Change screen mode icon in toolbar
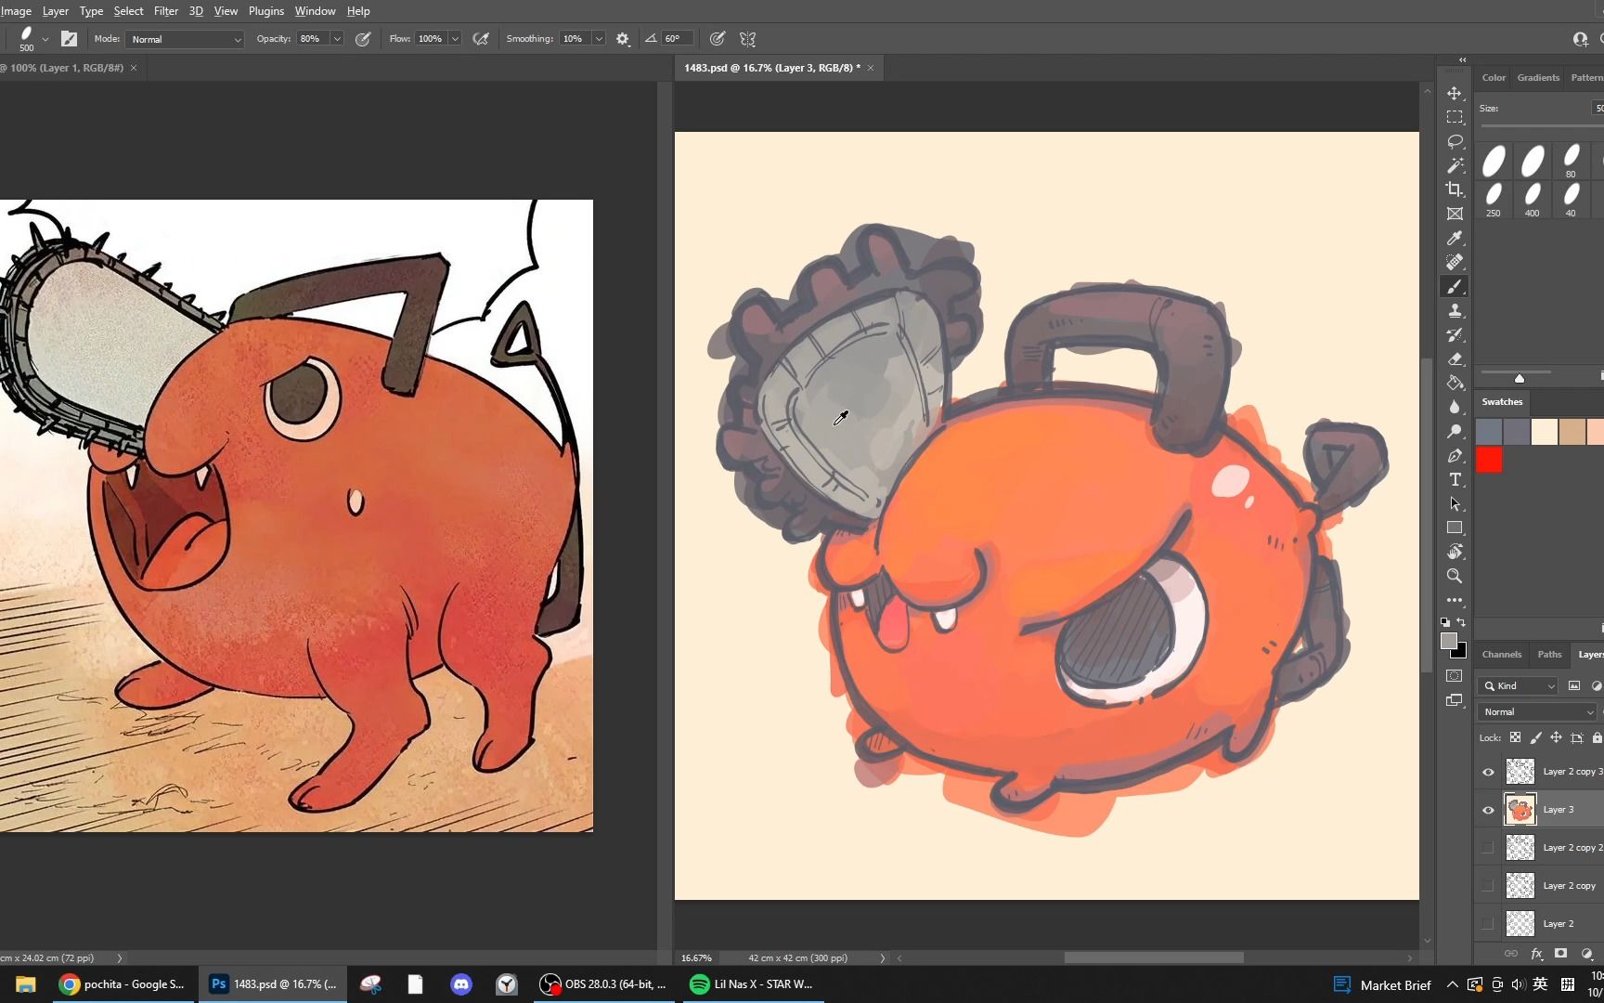This screenshot has width=1604, height=1003. pos(1455,700)
